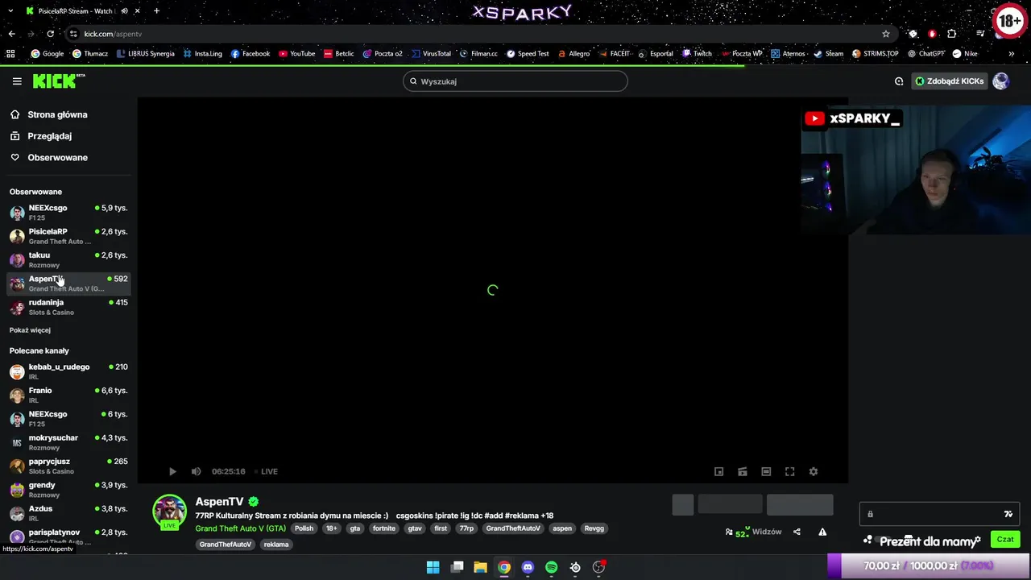Screen dimensions: 1031x580
Task: Click player cast-style icon
Action: click(743, 471)
